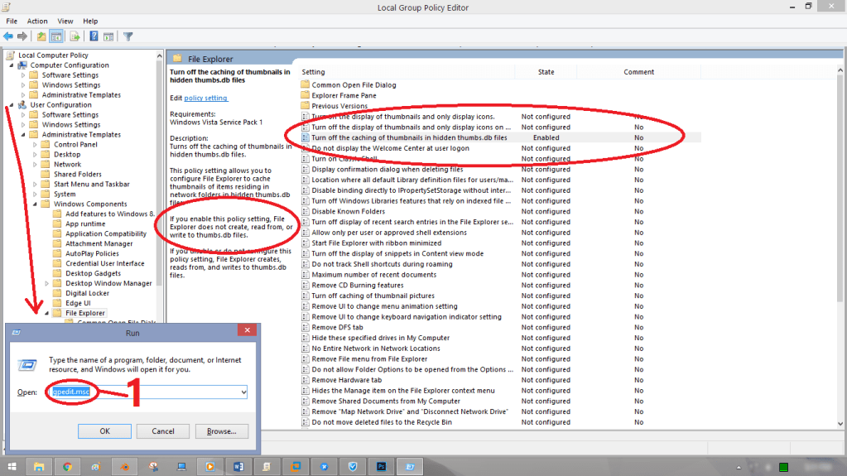The image size is (847, 476).
Task: Click Browse... in the Run dialog
Action: click(221, 430)
